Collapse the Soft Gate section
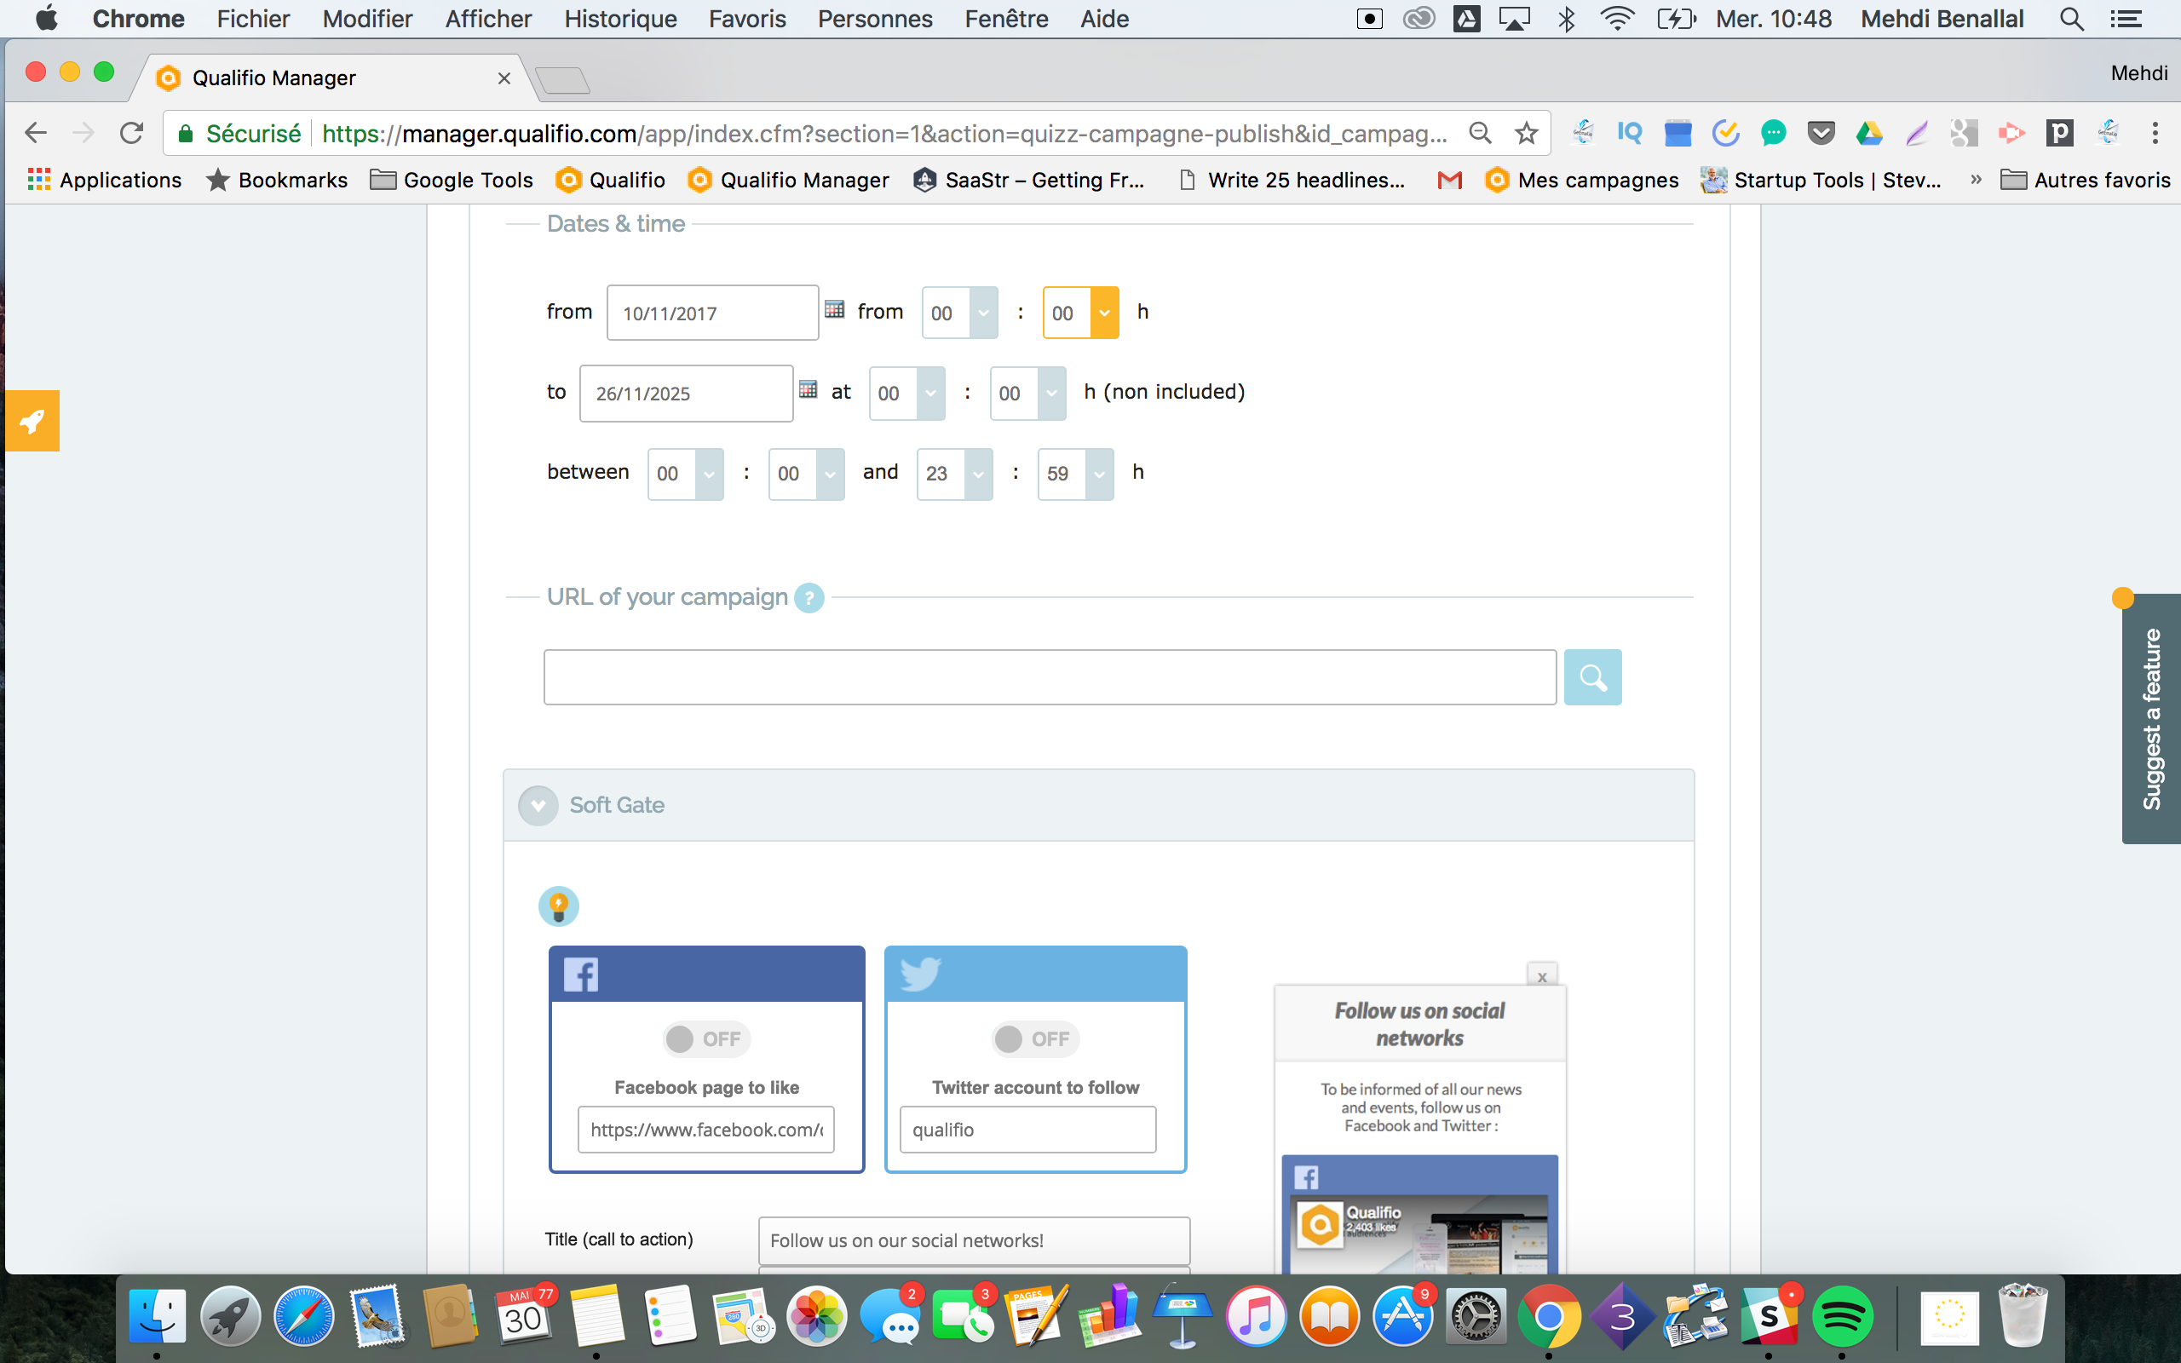 pyautogui.click(x=538, y=805)
